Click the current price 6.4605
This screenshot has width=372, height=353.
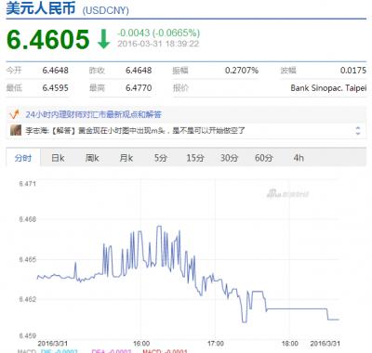coord(48,39)
